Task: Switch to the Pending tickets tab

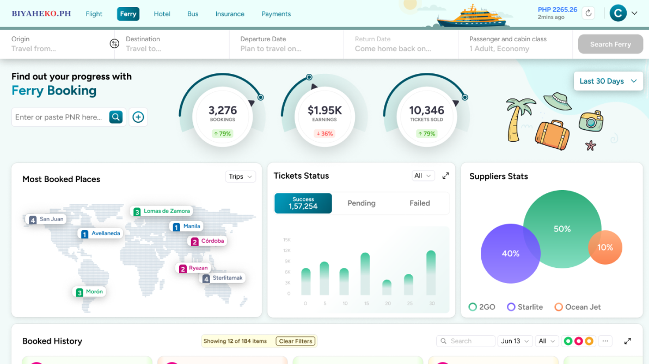Action: pyautogui.click(x=362, y=203)
